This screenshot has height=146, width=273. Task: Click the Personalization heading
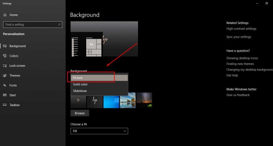pos(14,34)
